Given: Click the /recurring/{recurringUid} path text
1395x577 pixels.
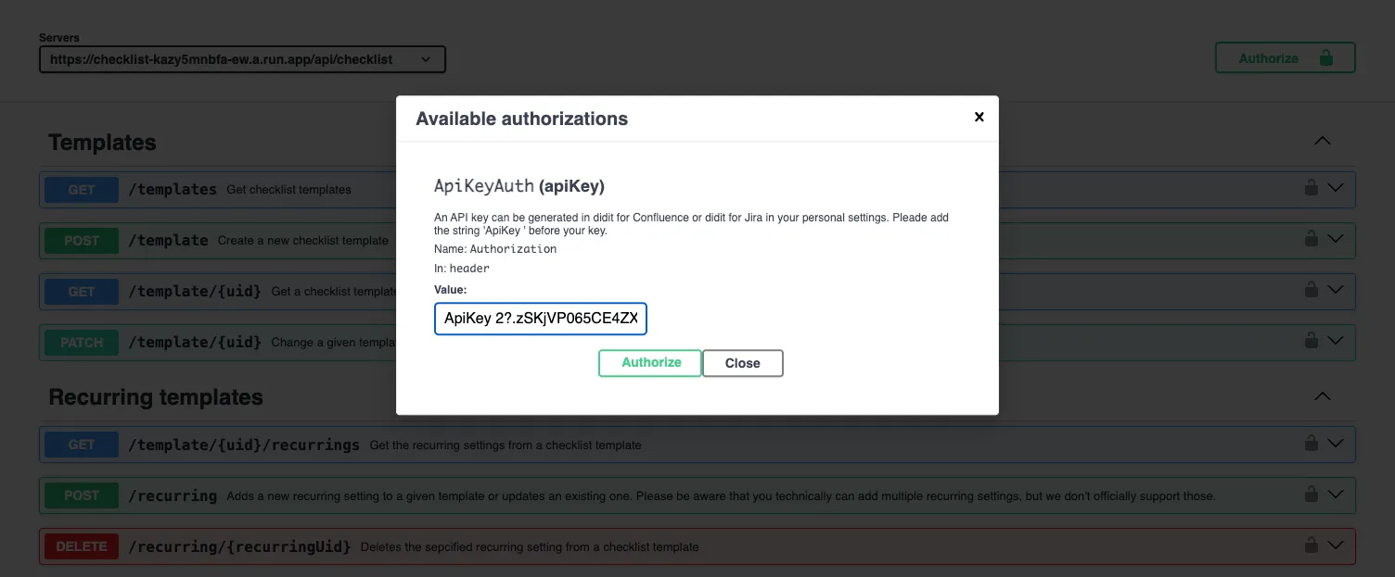Looking at the screenshot, I should click(239, 546).
